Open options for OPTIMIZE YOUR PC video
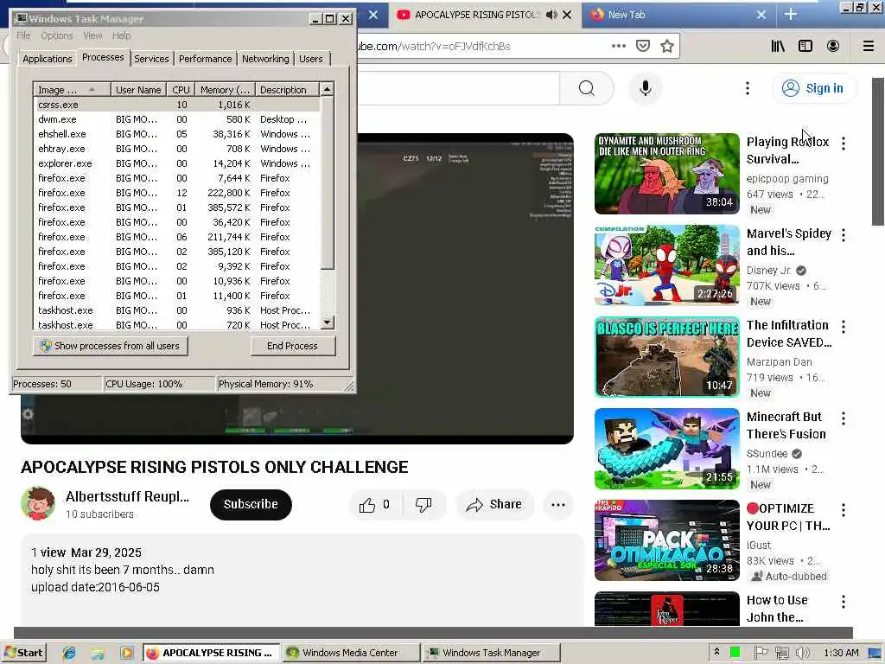Screen dimensions: 885x664 click(844, 510)
